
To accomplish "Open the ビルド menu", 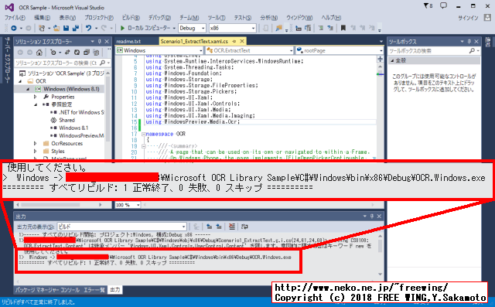I will [131, 18].
